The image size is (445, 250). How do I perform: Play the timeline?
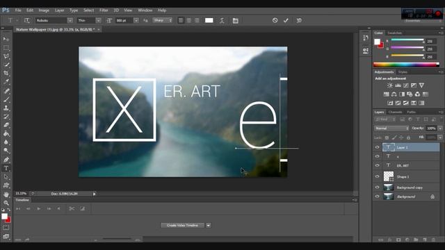(39, 208)
